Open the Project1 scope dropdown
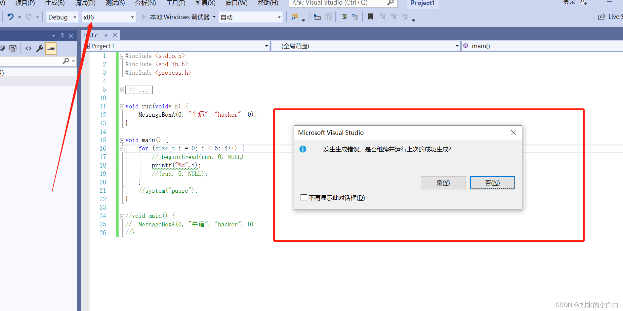 click(x=176, y=46)
